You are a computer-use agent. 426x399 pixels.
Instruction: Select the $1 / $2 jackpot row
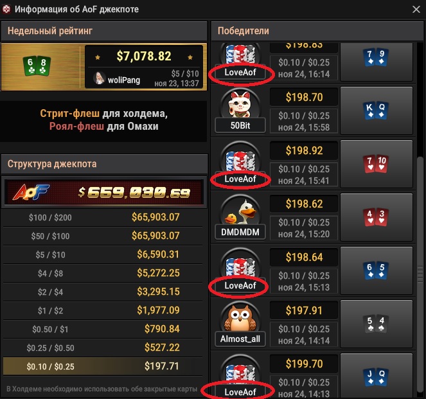[x=103, y=310]
